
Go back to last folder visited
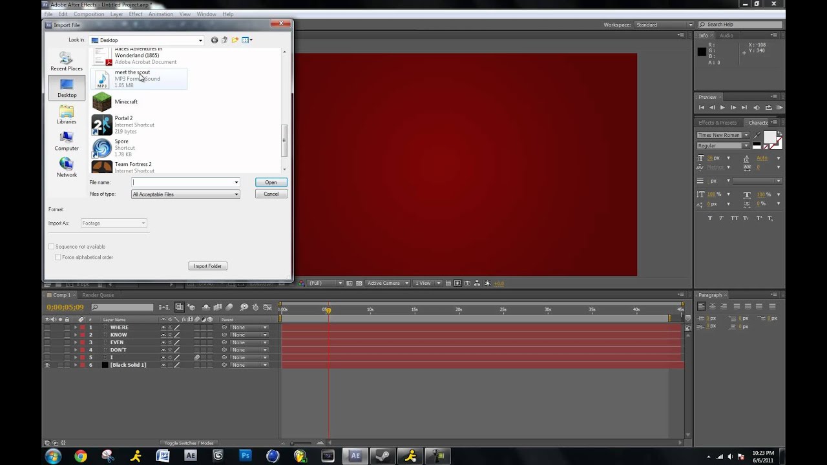pyautogui.click(x=215, y=40)
